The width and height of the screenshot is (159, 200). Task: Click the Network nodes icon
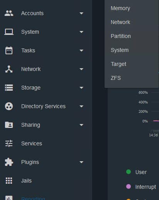point(9,69)
